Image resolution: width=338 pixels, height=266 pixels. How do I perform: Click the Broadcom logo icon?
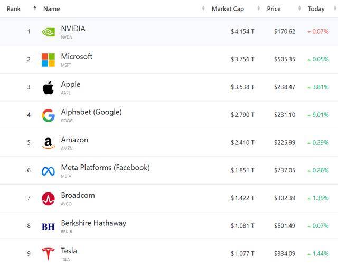point(48,199)
